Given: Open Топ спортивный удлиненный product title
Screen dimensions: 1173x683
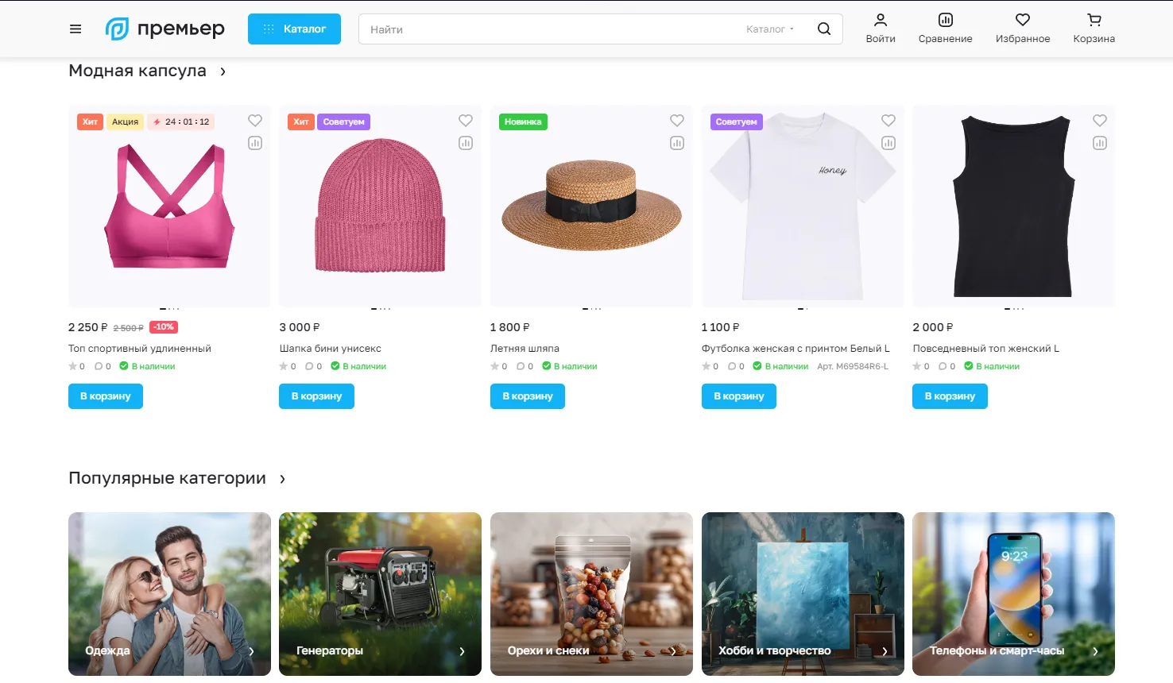Looking at the screenshot, I should click(140, 349).
